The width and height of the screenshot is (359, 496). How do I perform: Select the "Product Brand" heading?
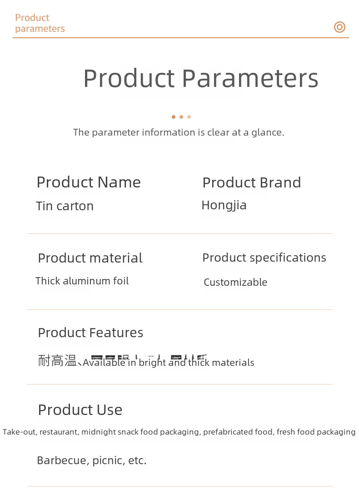[251, 182]
